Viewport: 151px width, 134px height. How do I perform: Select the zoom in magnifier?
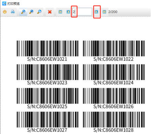[31, 12]
